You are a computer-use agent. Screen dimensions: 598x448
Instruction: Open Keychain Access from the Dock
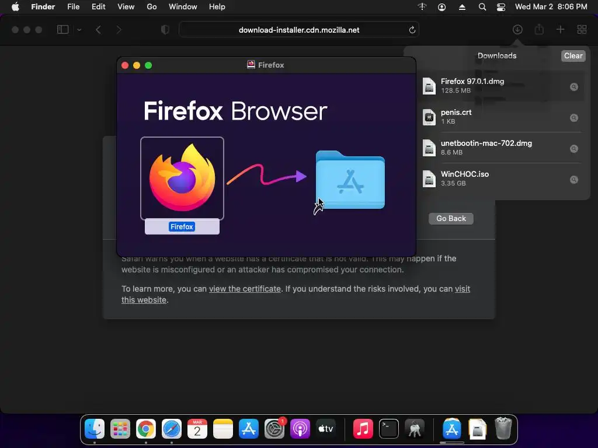[415, 429]
